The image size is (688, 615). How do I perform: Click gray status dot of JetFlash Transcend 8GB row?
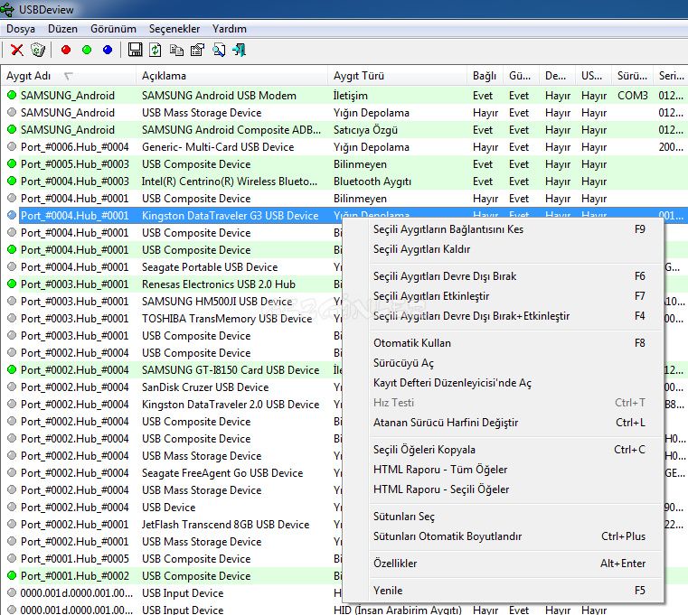point(12,524)
